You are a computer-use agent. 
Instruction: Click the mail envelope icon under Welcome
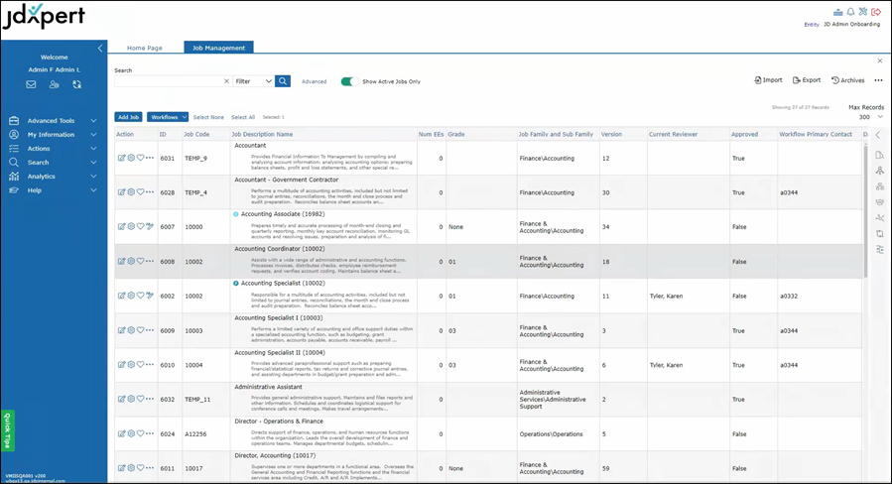(x=31, y=85)
